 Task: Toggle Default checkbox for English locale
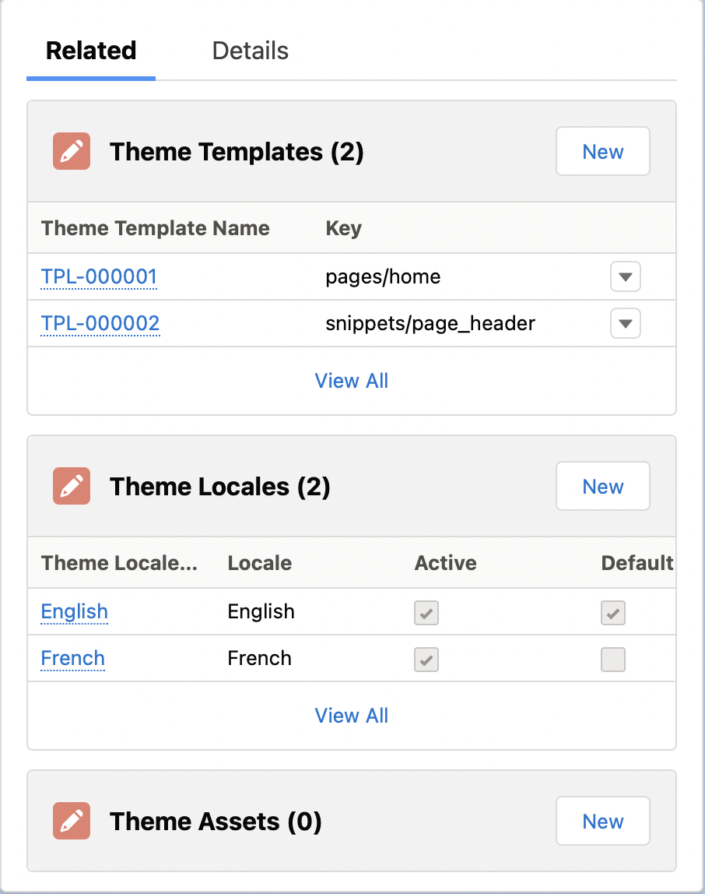point(613,613)
